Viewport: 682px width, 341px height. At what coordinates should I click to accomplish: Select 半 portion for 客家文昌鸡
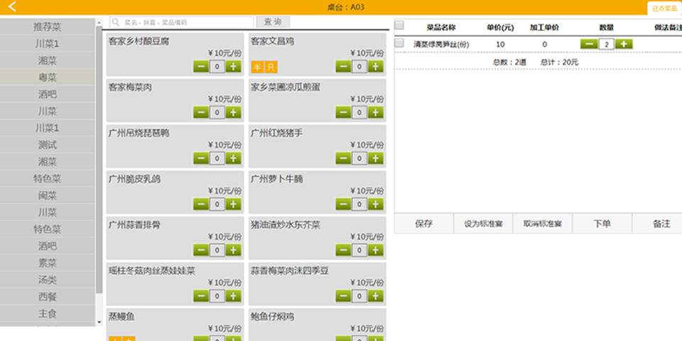(x=257, y=67)
